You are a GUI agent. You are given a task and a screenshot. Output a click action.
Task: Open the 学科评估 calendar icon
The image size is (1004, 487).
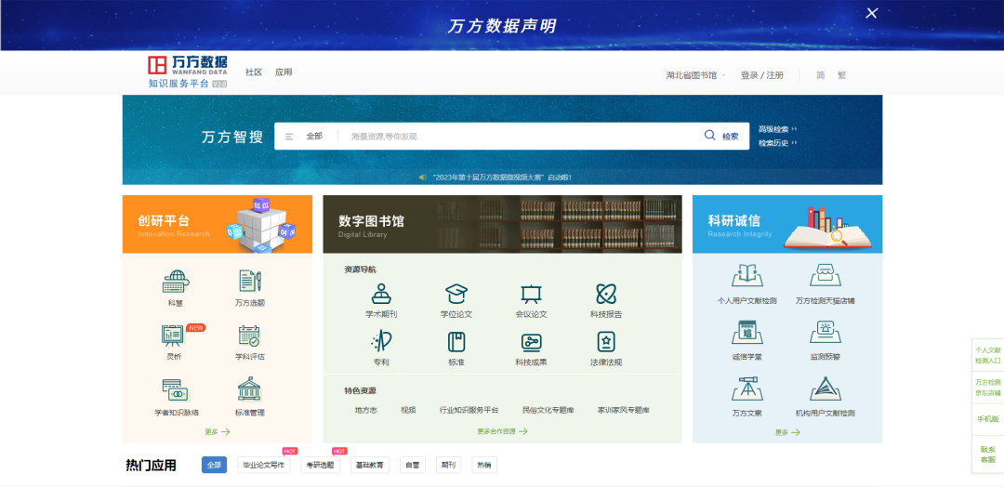(x=250, y=336)
